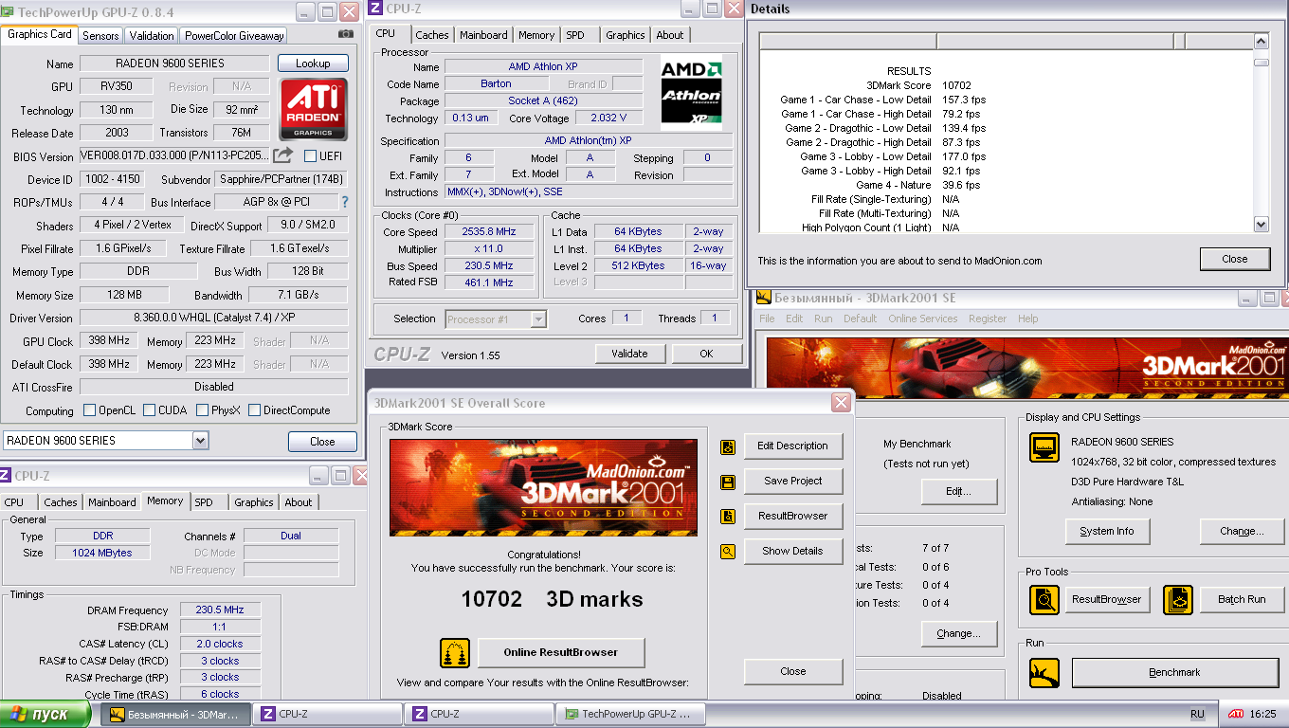Click the DRAM Frequency 230.5 MHz value
Image resolution: width=1289 pixels, height=728 pixels.
[x=221, y=610]
